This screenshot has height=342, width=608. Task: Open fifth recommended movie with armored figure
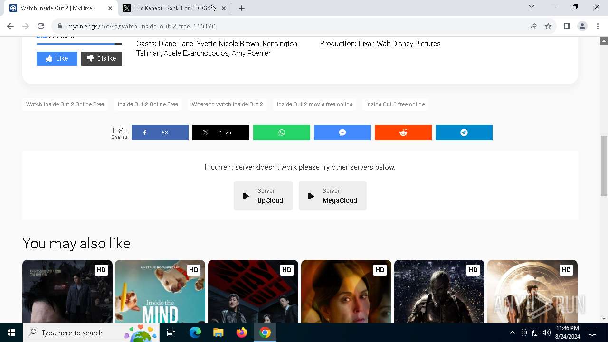point(439,291)
